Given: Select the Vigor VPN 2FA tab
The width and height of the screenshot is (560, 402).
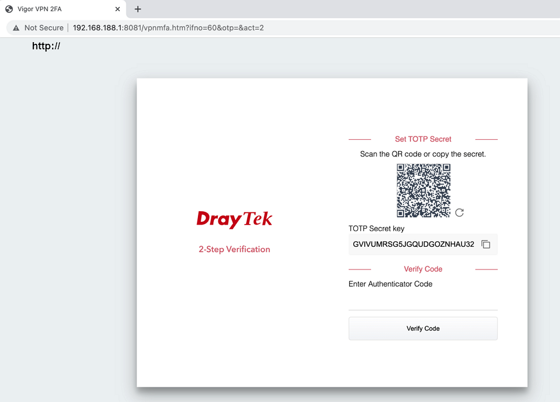Looking at the screenshot, I should tap(63, 9).
